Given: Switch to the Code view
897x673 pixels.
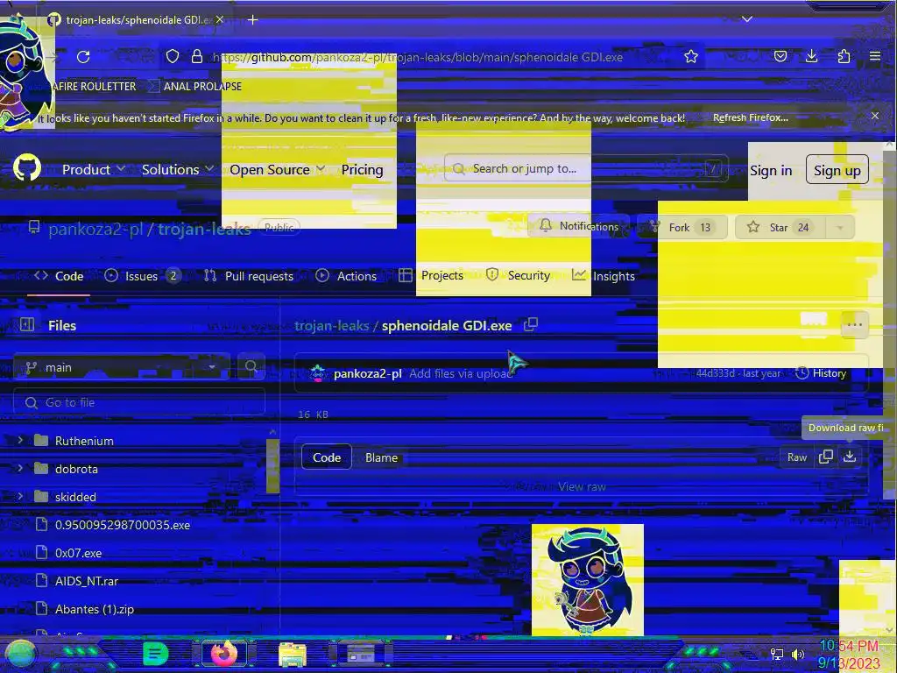Looking at the screenshot, I should coord(327,457).
